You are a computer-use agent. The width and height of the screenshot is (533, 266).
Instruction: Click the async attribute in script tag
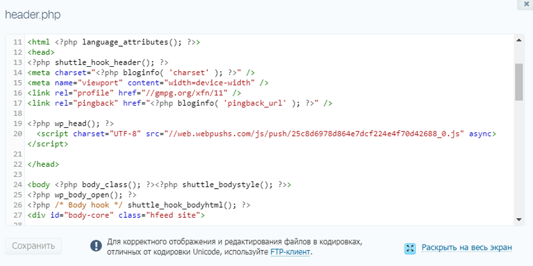coord(480,134)
